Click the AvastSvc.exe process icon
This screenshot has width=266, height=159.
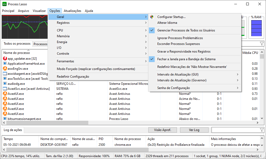pos(5,89)
